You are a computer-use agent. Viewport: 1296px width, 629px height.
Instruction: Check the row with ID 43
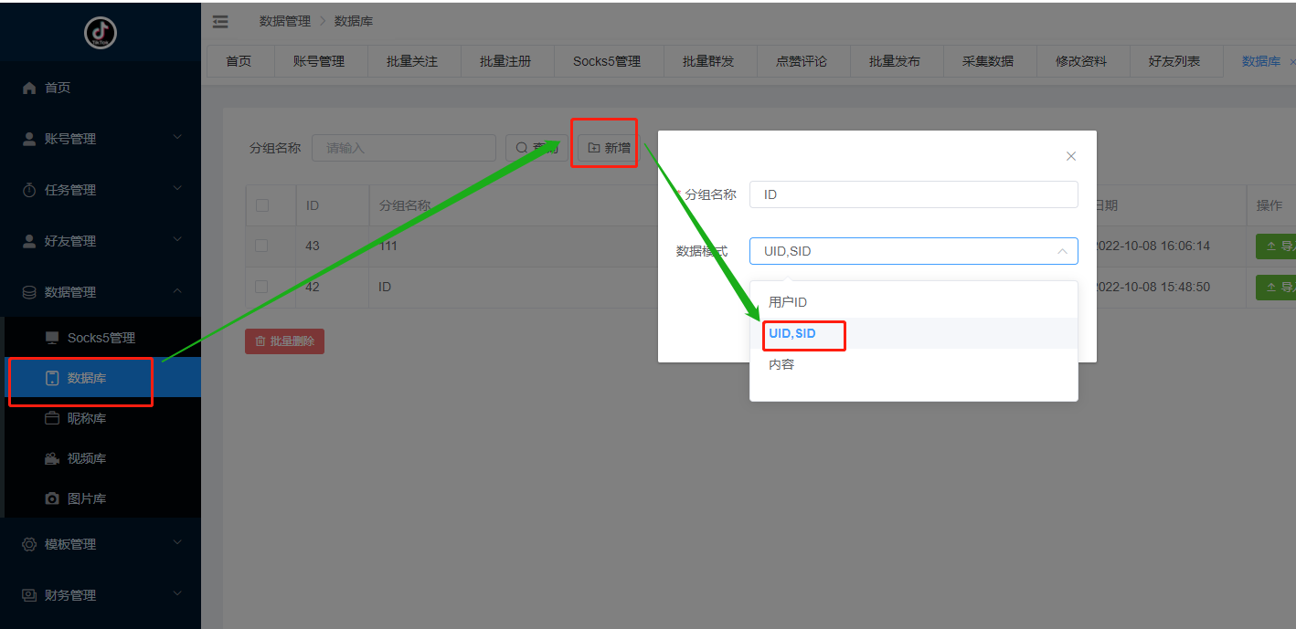click(x=262, y=246)
